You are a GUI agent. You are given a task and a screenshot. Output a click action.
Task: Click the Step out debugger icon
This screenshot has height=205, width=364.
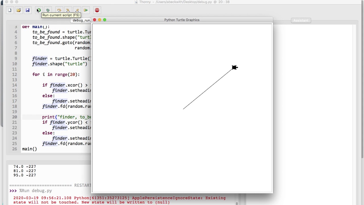(77, 10)
